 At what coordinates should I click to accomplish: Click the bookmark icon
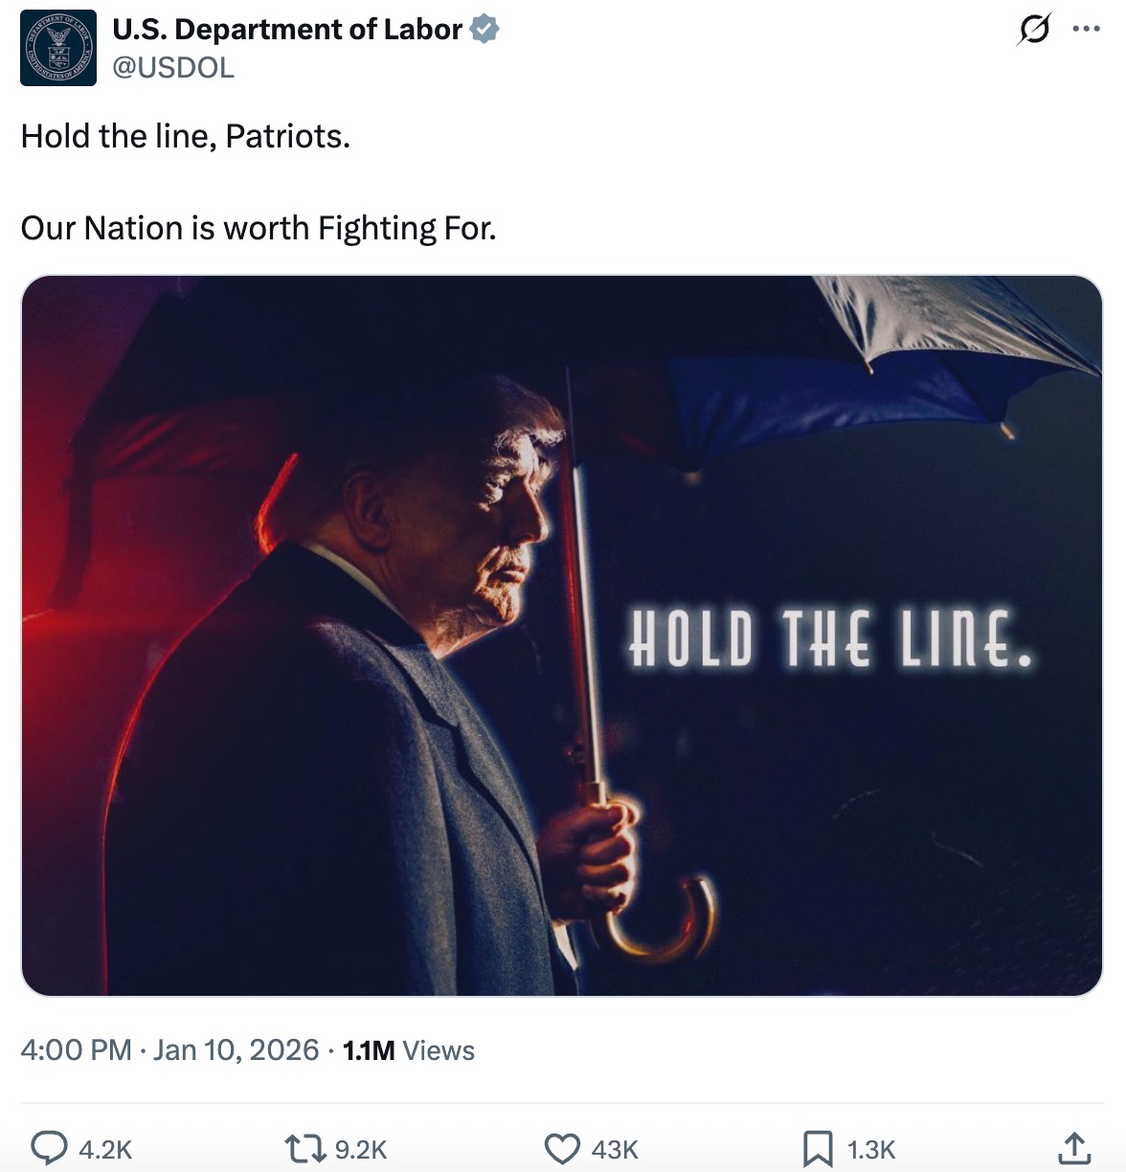tap(817, 1146)
